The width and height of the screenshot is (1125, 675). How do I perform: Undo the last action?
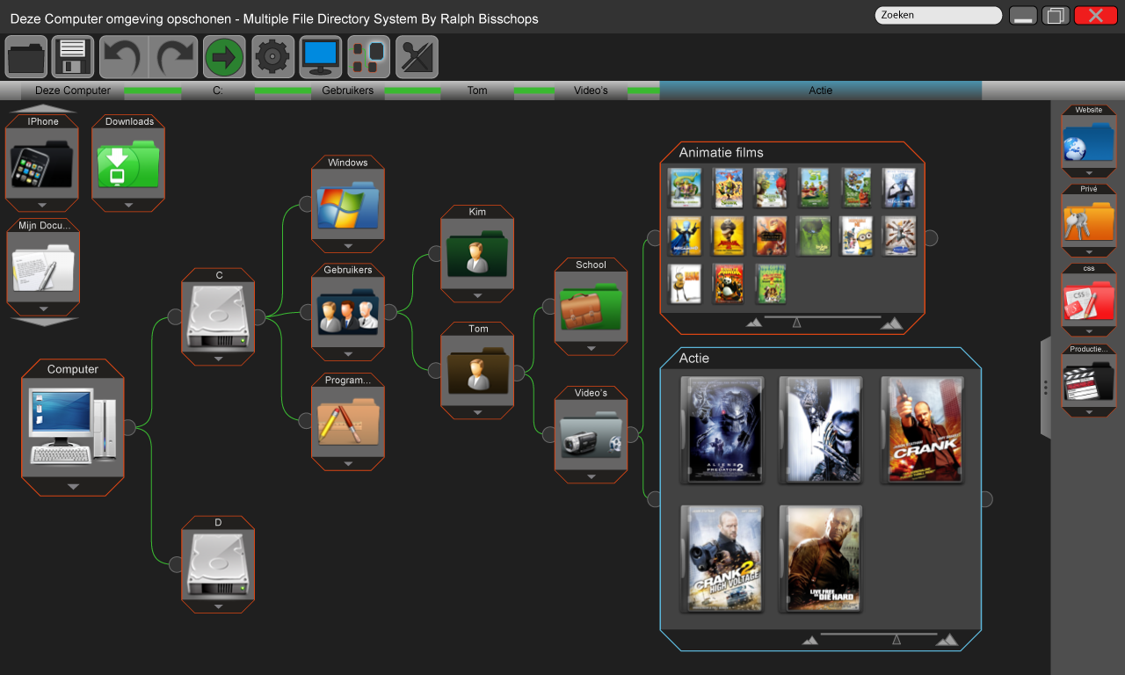click(121, 56)
